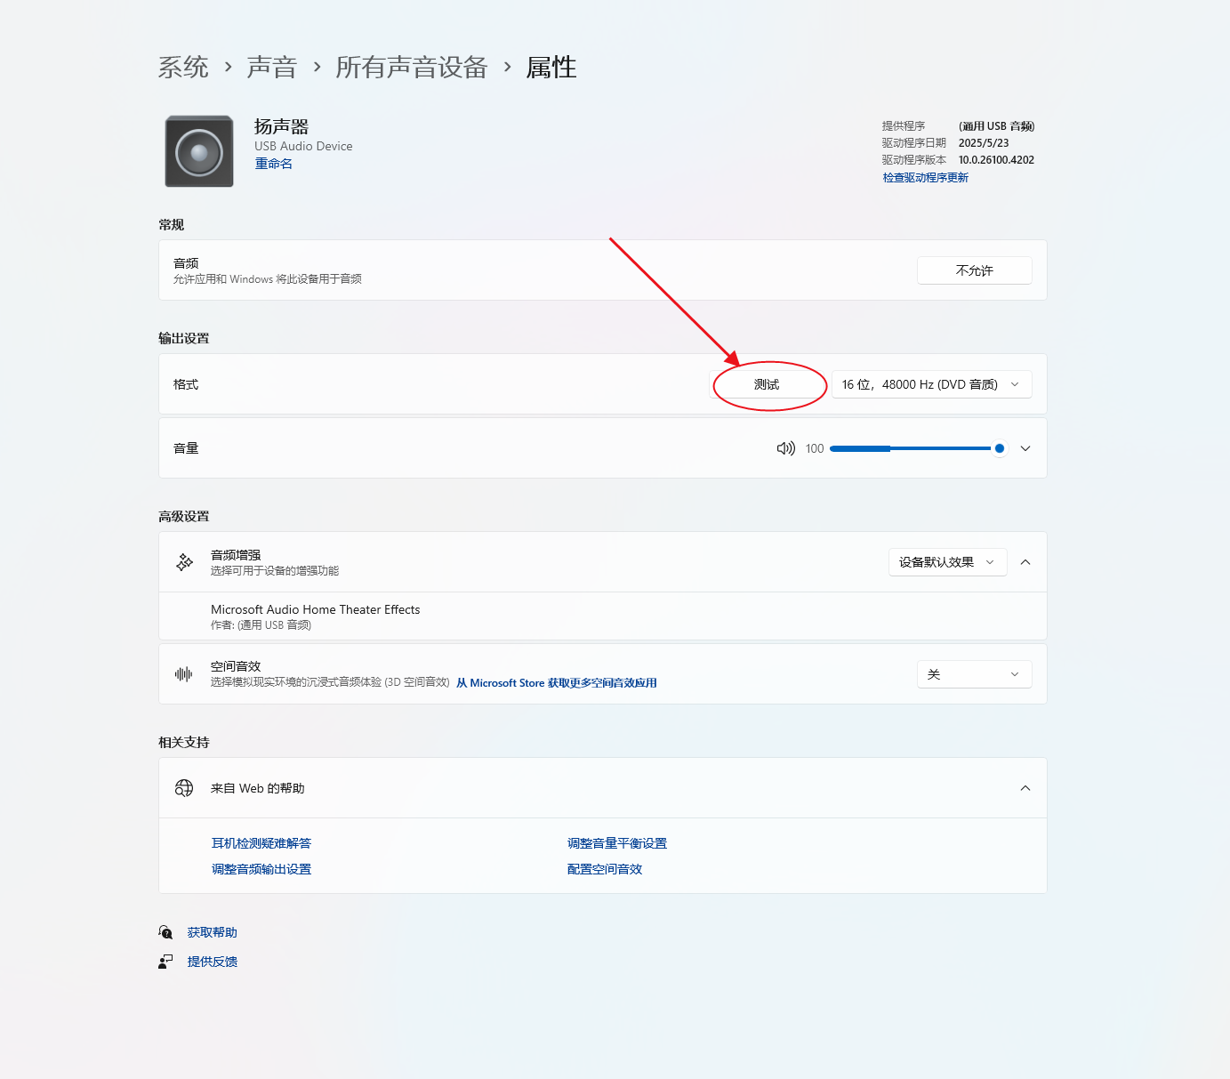
Task: Click the red-circled 测试 button
Action: tap(768, 384)
